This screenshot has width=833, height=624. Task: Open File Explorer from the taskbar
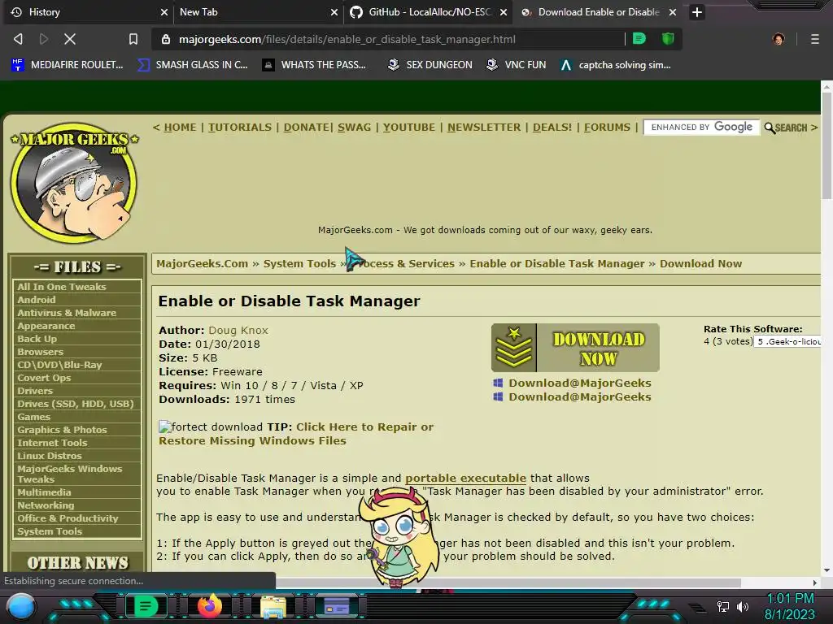click(x=273, y=607)
